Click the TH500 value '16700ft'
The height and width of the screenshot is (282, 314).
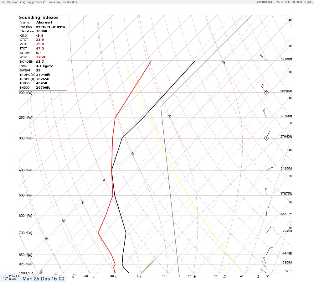(43, 88)
